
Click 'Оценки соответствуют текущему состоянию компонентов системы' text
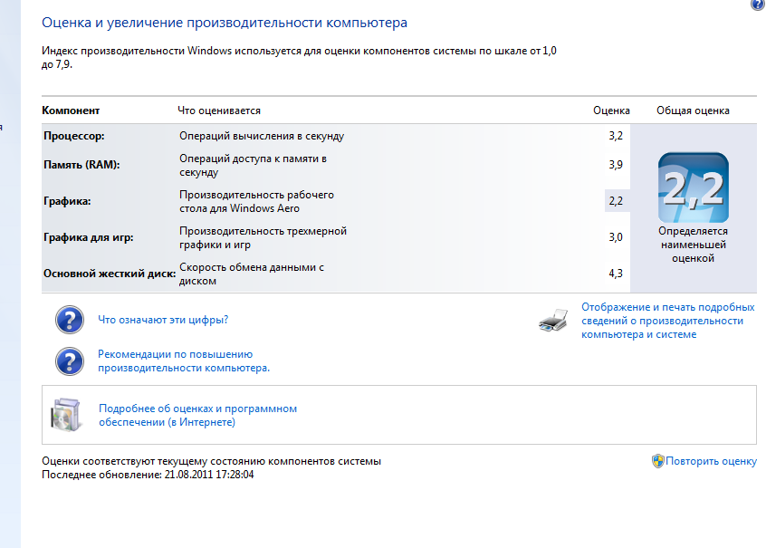point(211,461)
